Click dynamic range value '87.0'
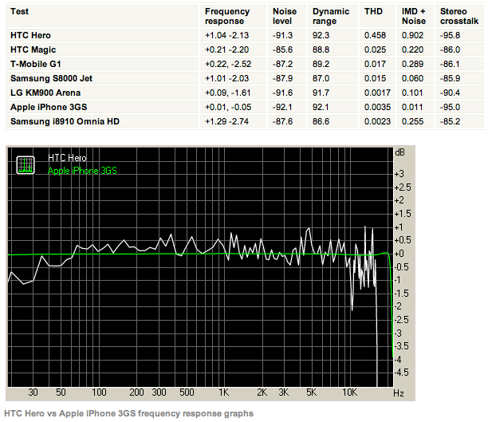Viewport: 488px width, 422px height. click(321, 78)
